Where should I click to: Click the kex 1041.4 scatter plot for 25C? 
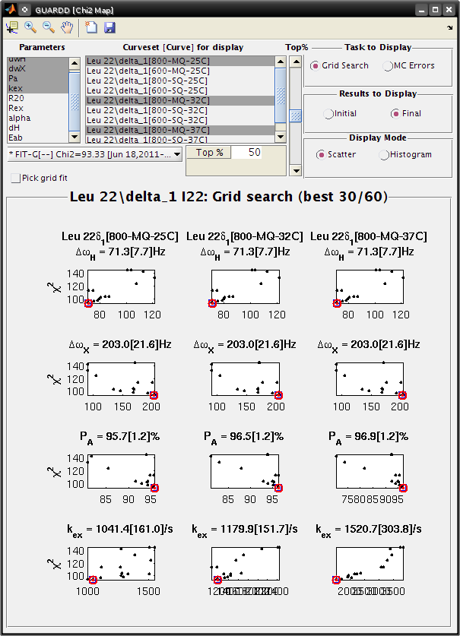(122, 563)
